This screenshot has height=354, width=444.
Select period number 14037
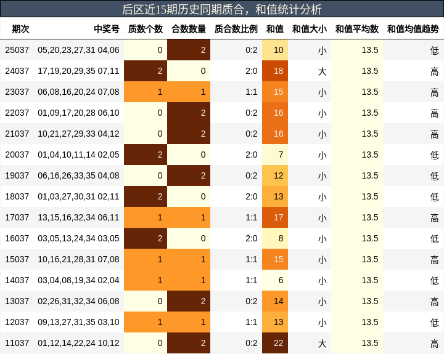pos(17,280)
